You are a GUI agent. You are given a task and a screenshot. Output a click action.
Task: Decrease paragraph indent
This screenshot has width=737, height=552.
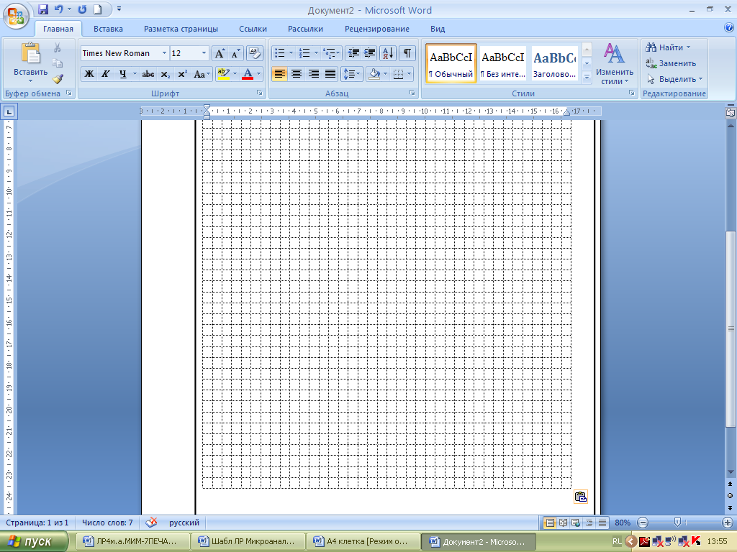coord(353,53)
